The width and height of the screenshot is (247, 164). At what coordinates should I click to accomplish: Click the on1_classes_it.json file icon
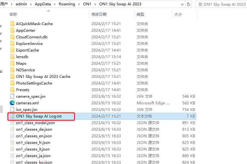coord(12,149)
